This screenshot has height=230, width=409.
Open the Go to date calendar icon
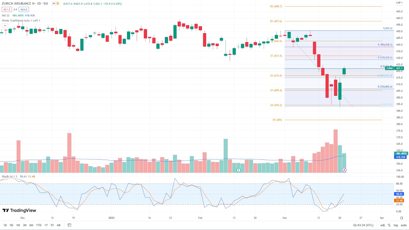[x=69, y=225]
